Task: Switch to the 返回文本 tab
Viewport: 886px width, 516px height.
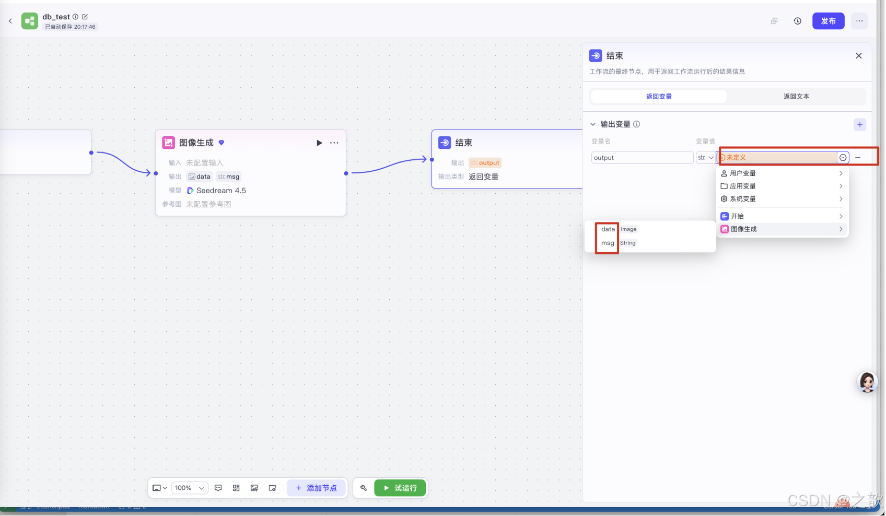Action: tap(796, 97)
